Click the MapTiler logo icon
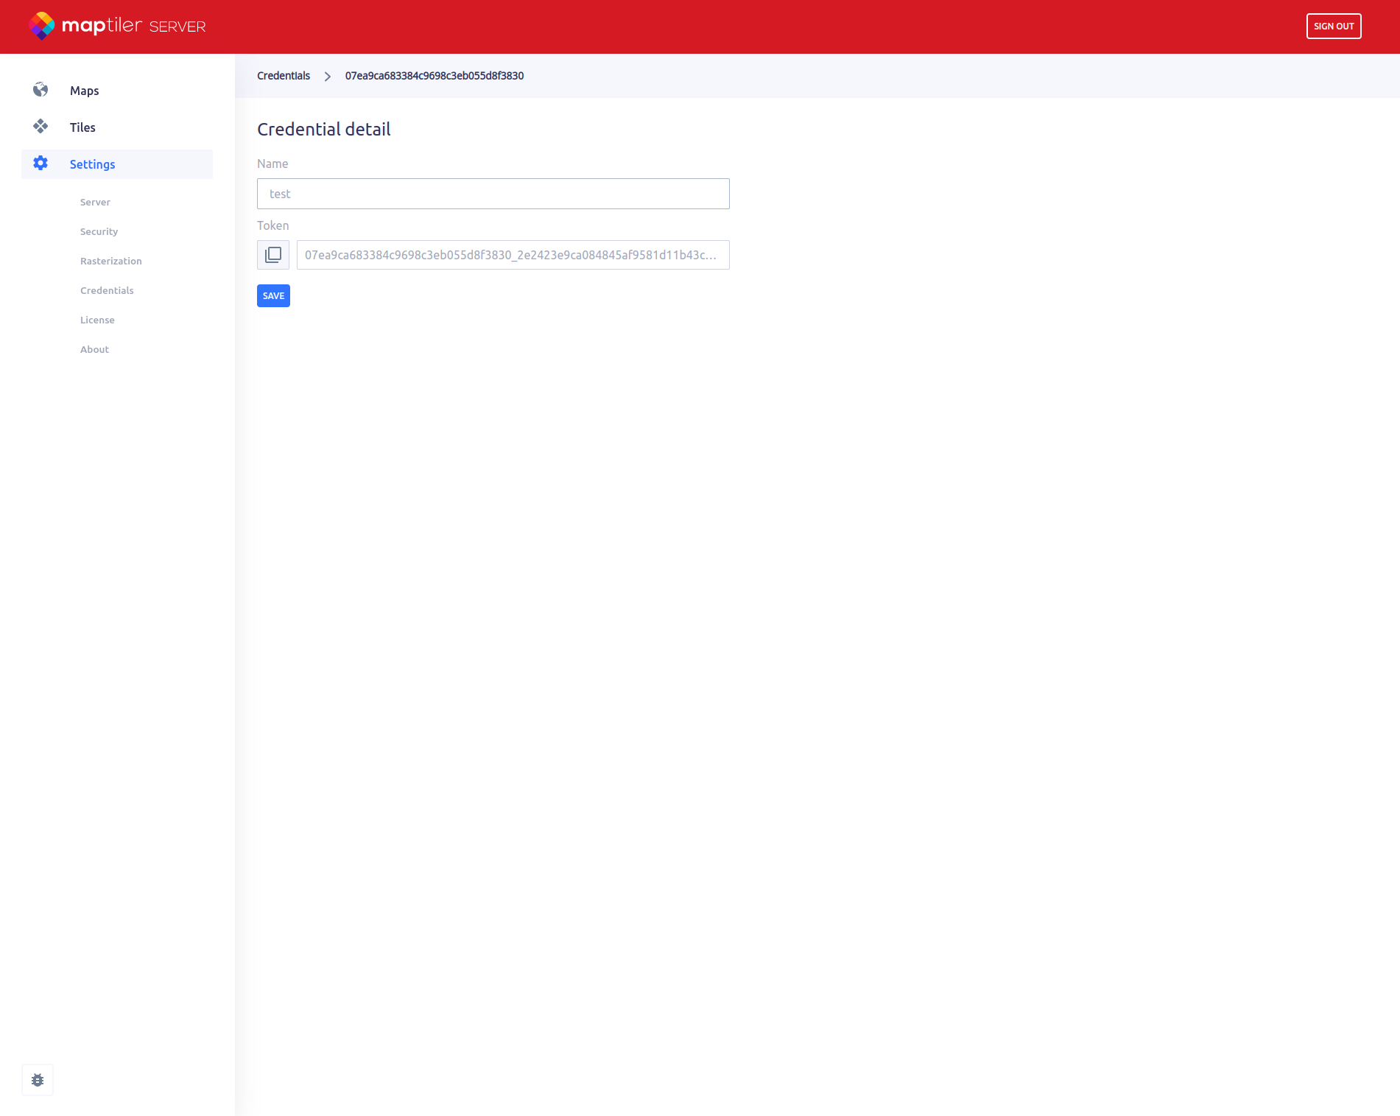 (41, 26)
